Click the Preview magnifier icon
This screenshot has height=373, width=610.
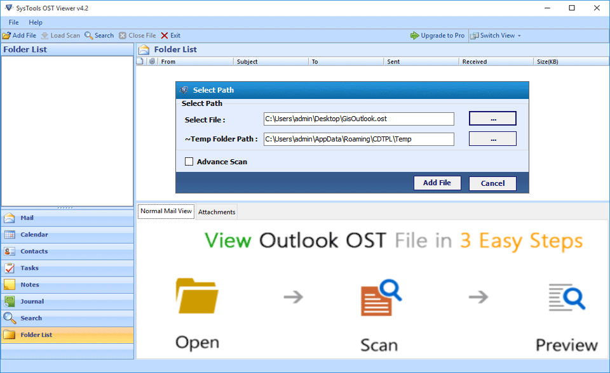coord(567,297)
